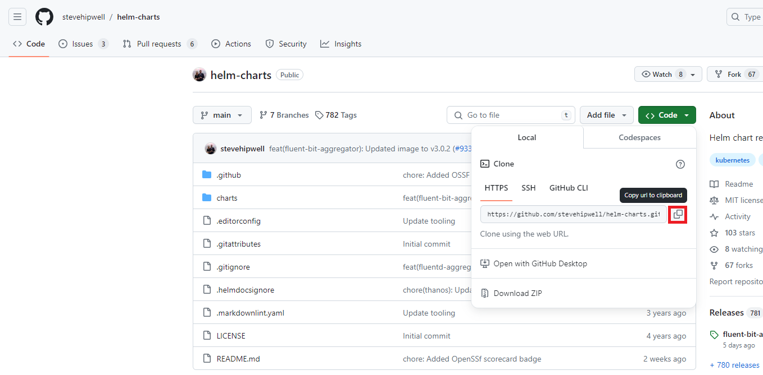Open the helm-charts breadcrumb link
The image size is (763, 375).
coord(138,17)
